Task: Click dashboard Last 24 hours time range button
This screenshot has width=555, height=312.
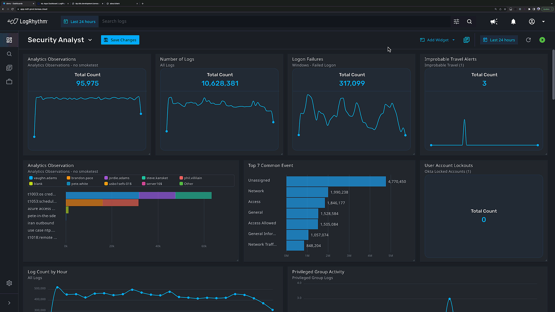Action: [499, 40]
